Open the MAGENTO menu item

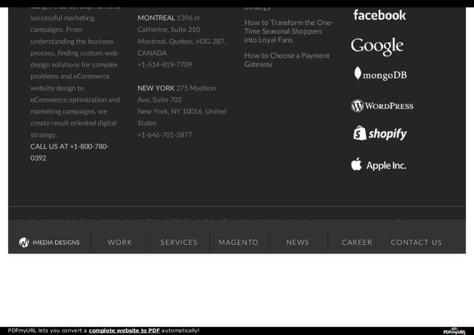[x=238, y=242]
